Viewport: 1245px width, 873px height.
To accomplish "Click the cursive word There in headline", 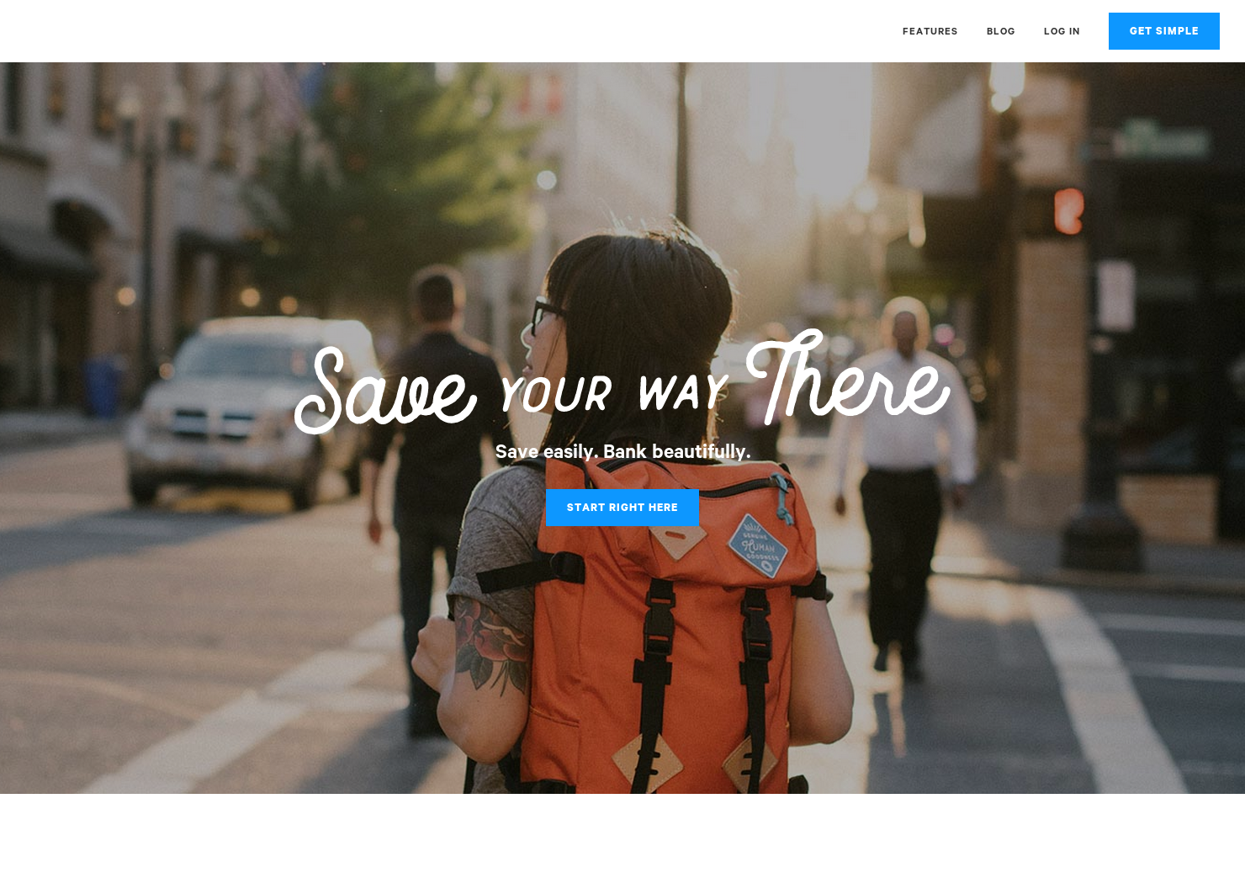I will pyautogui.click(x=847, y=377).
